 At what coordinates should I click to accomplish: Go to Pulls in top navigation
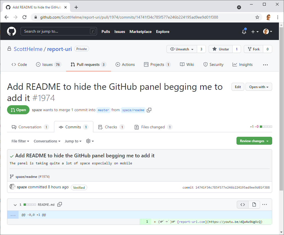click(x=106, y=32)
